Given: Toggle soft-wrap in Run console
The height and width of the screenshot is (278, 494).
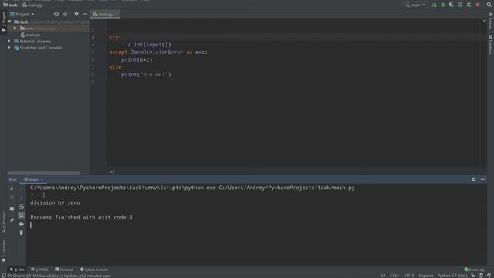Looking at the screenshot, I should point(22,206).
